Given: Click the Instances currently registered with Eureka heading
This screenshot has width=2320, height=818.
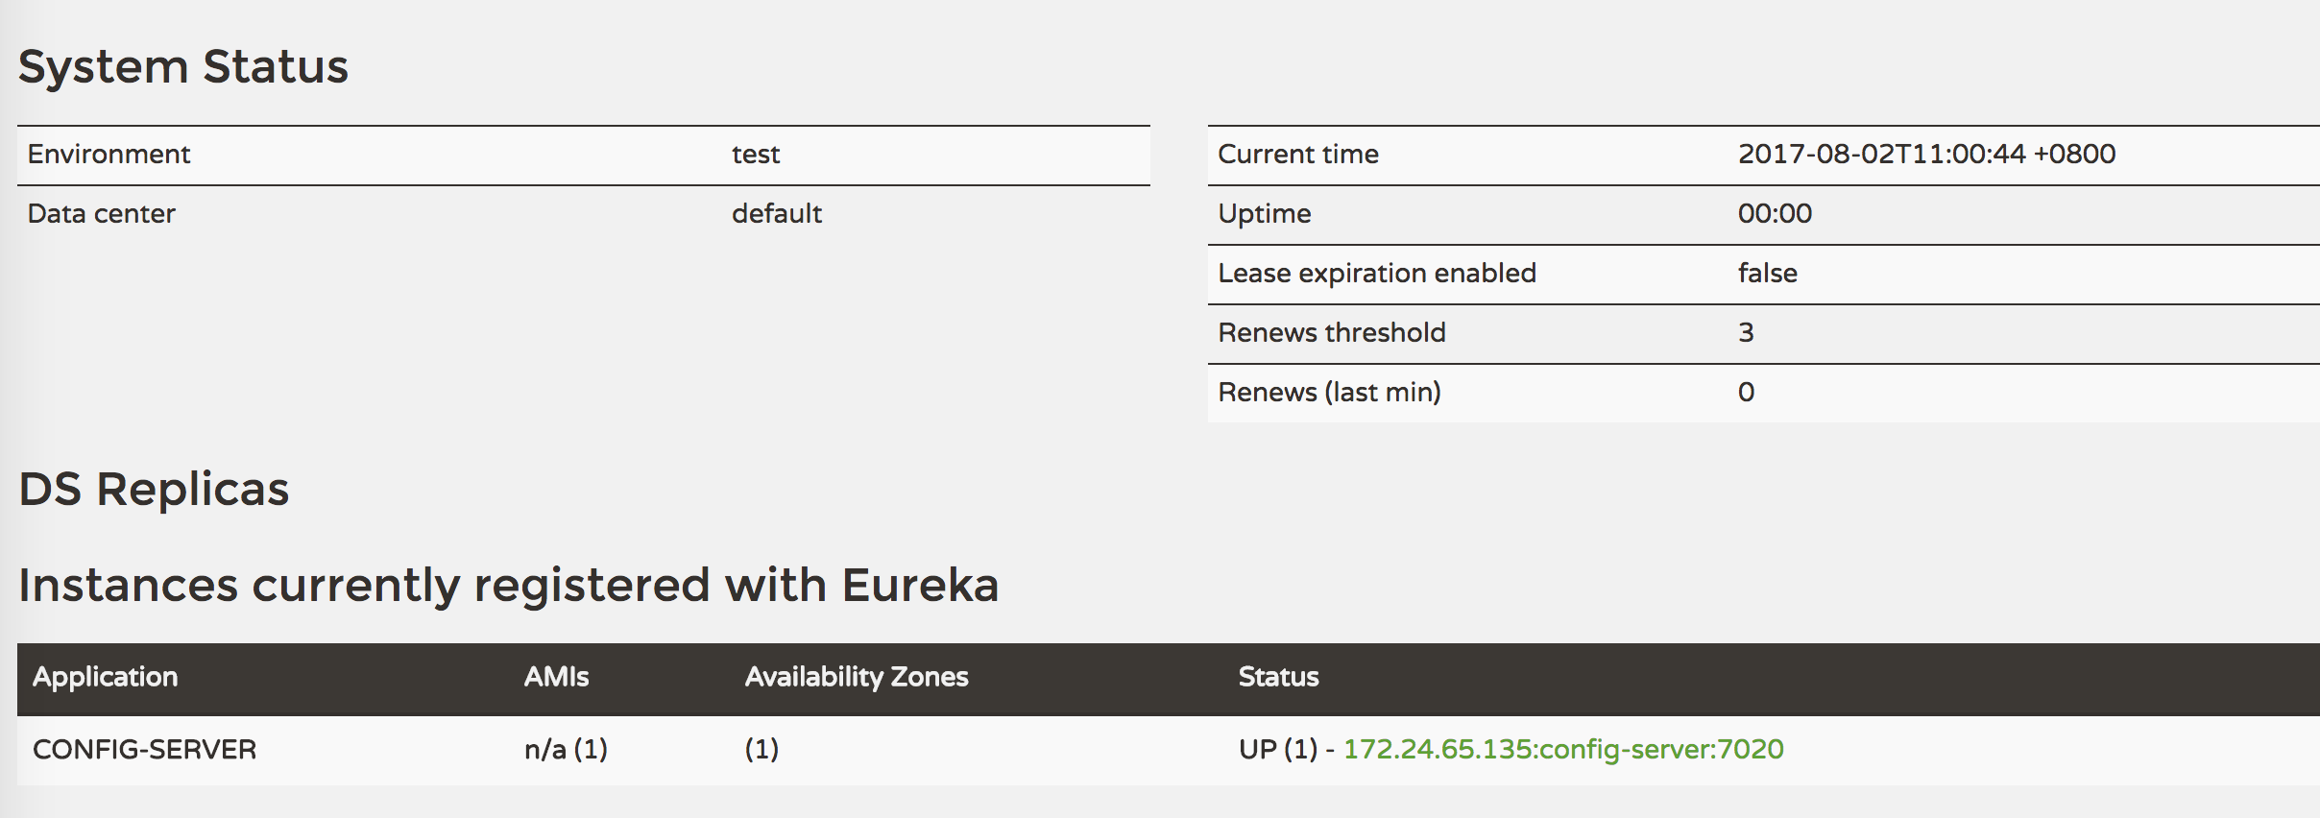Looking at the screenshot, I should point(508,586).
